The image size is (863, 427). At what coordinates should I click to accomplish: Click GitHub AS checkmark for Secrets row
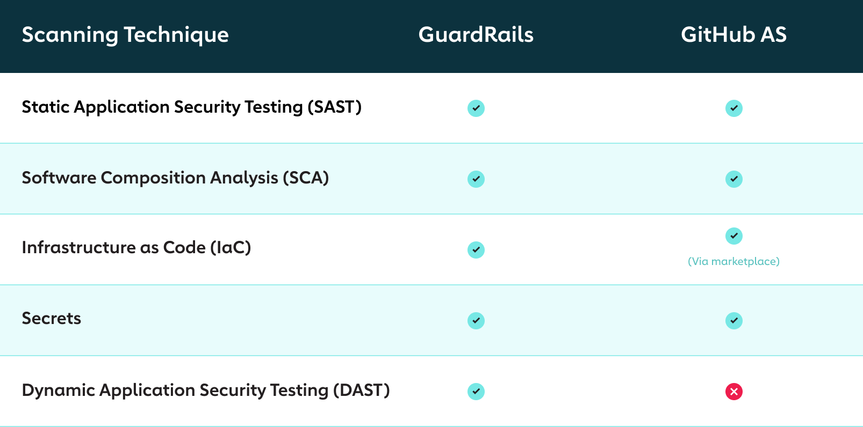(734, 321)
